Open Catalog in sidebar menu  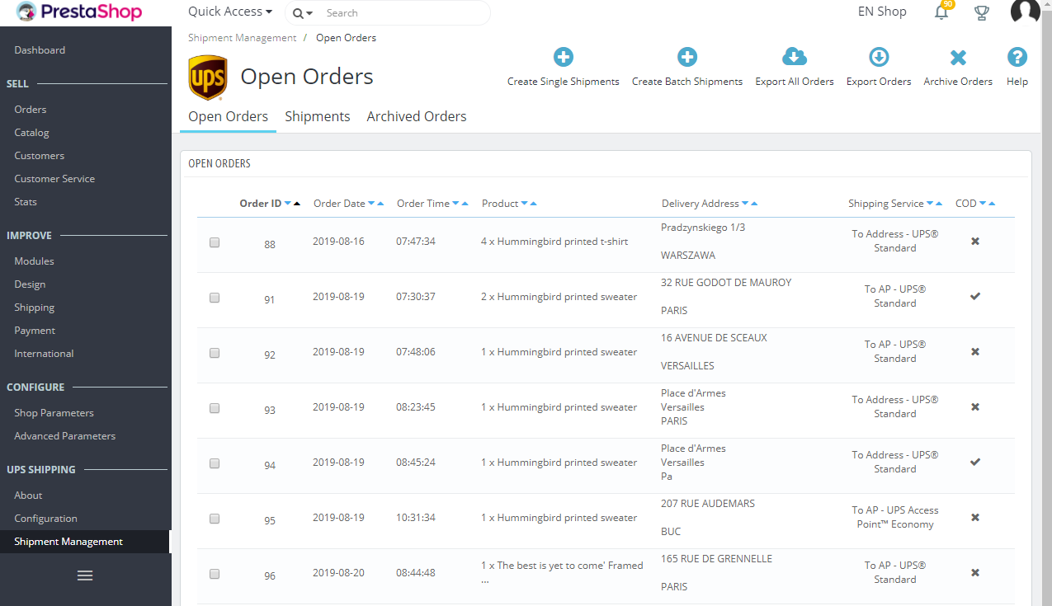coord(31,133)
